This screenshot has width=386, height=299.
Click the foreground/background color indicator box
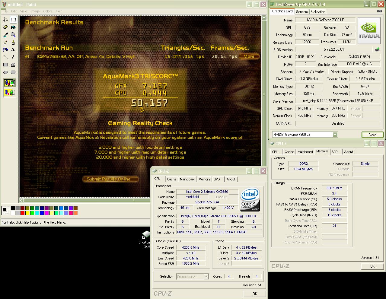tap(6, 211)
